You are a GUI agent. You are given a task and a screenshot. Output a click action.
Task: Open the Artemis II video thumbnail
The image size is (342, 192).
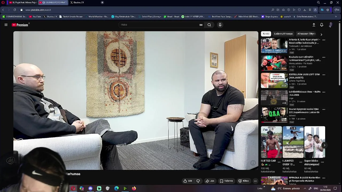pos(274,46)
